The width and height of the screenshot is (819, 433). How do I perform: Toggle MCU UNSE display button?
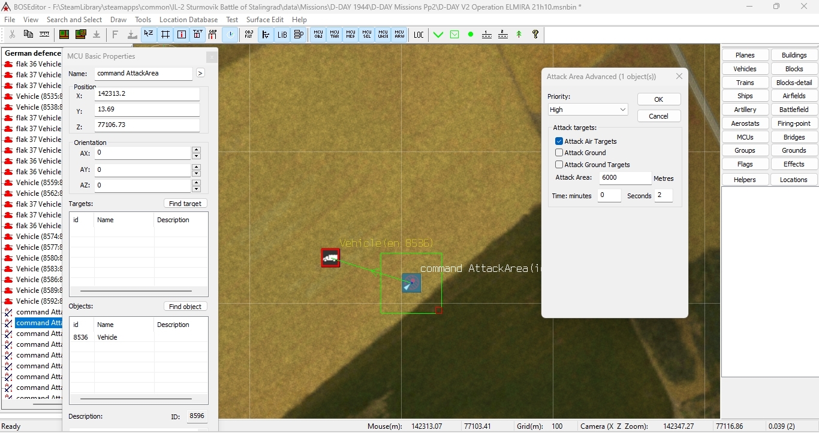pyautogui.click(x=383, y=35)
